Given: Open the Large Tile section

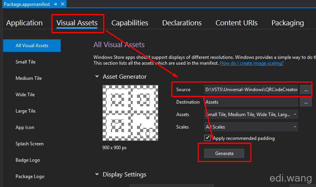Looking at the screenshot, I should click(26, 111).
